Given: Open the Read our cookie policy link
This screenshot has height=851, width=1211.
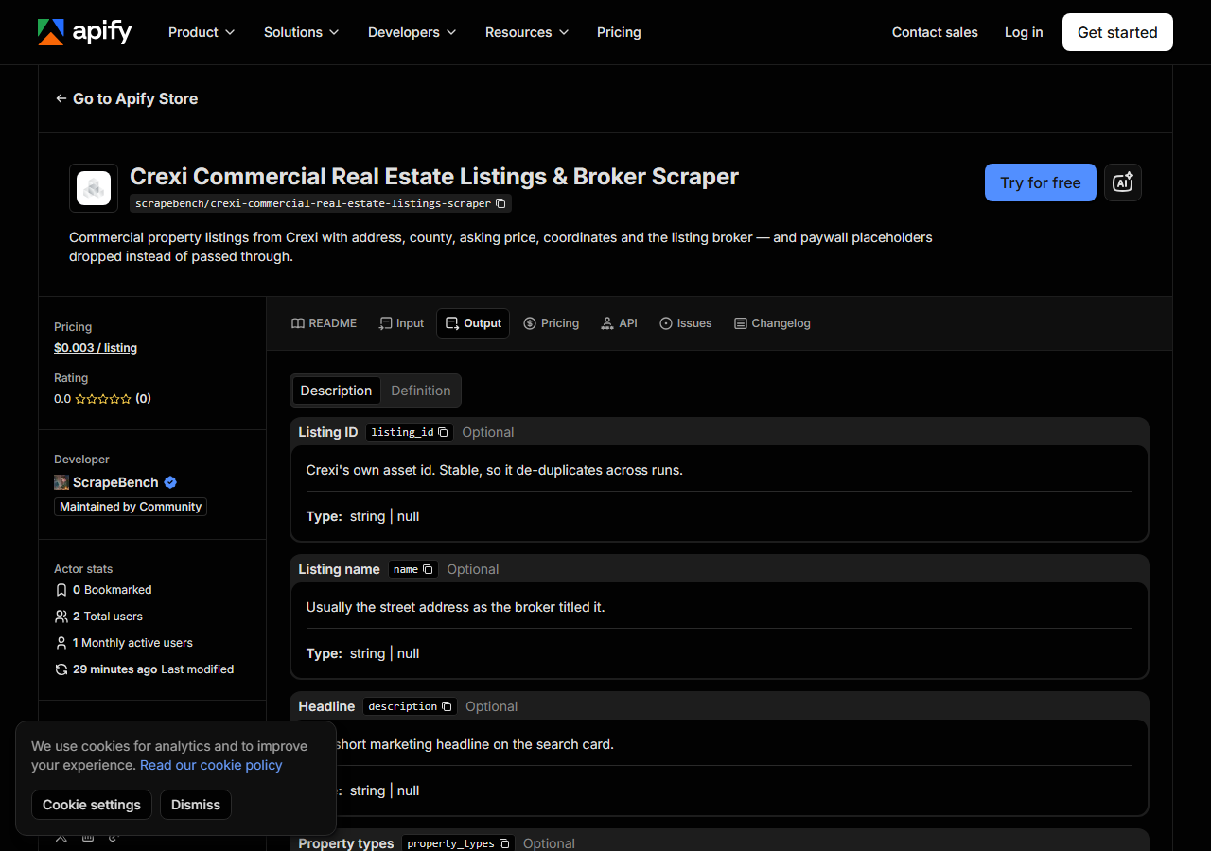Looking at the screenshot, I should tap(211, 765).
